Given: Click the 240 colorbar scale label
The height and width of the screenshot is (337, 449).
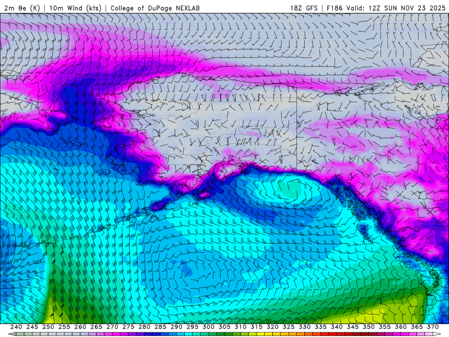Looking at the screenshot, I should click(x=16, y=327).
